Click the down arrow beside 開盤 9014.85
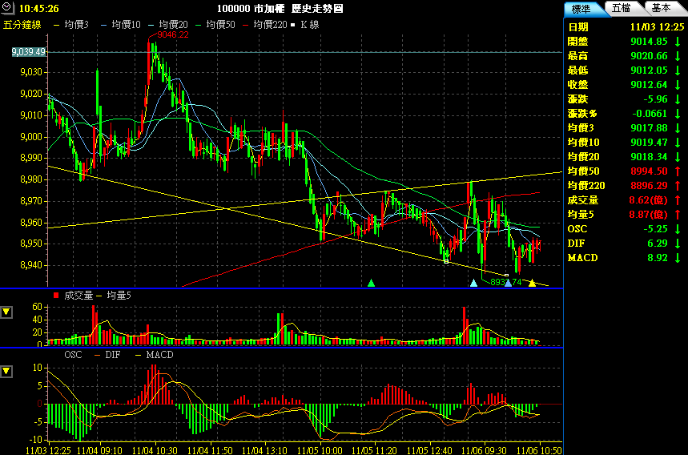 click(x=678, y=42)
